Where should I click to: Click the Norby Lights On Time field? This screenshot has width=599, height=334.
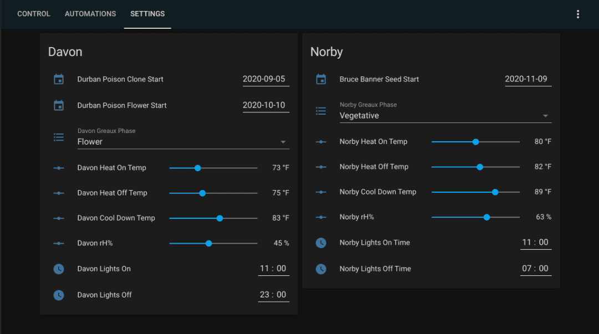(535, 242)
